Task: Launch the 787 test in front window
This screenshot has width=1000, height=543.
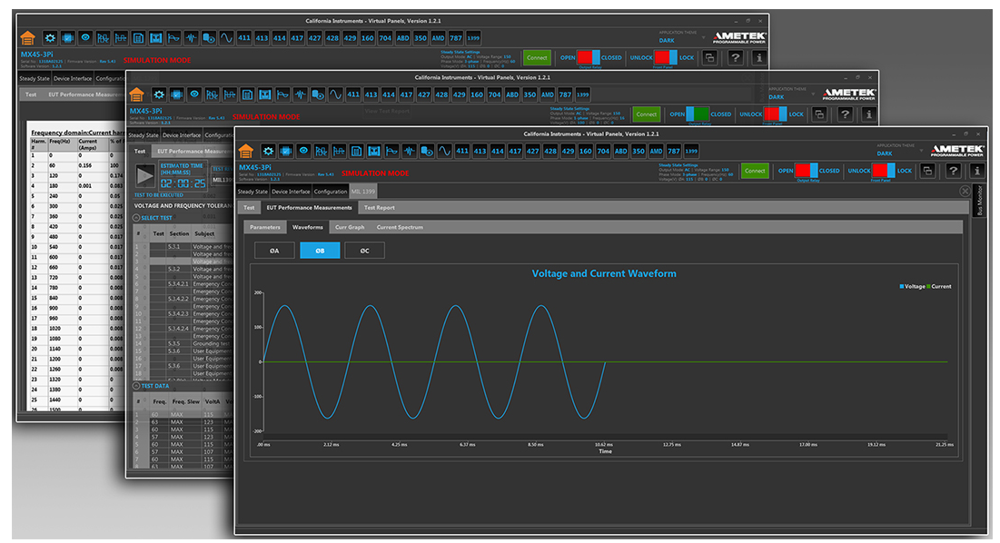Action: click(x=673, y=151)
